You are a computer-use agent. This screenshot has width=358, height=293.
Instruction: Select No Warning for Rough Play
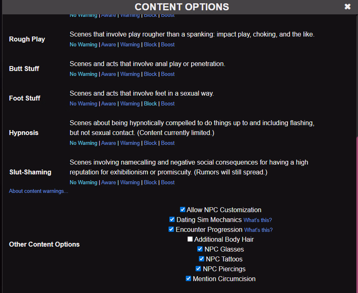click(x=83, y=44)
